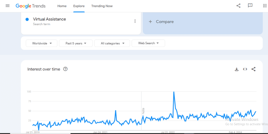Open the send feedback icon
The image size is (268, 134).
(x=250, y=6)
